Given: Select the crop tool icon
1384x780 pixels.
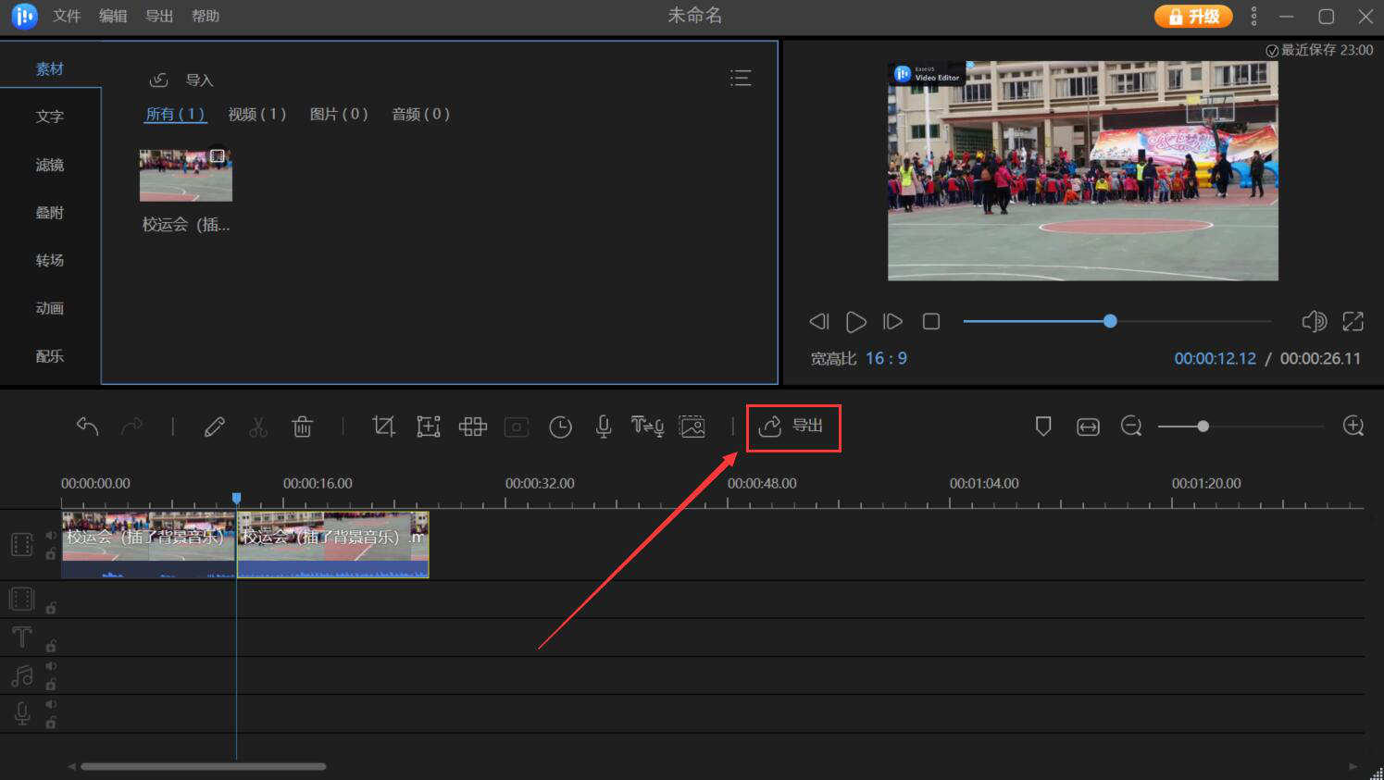Looking at the screenshot, I should (x=383, y=427).
